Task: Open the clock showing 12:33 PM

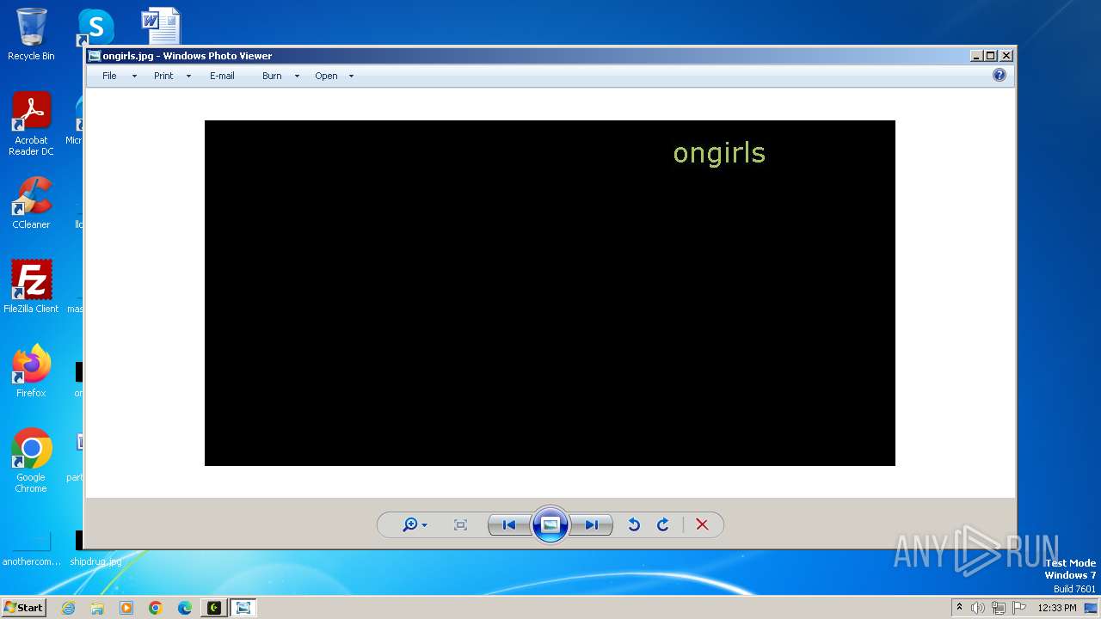Action: tap(1057, 608)
